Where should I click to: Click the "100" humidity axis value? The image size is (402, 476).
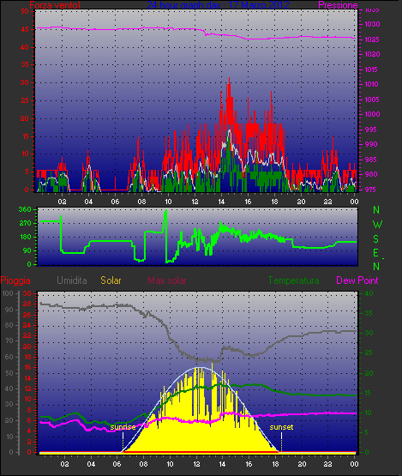pyautogui.click(x=7, y=293)
